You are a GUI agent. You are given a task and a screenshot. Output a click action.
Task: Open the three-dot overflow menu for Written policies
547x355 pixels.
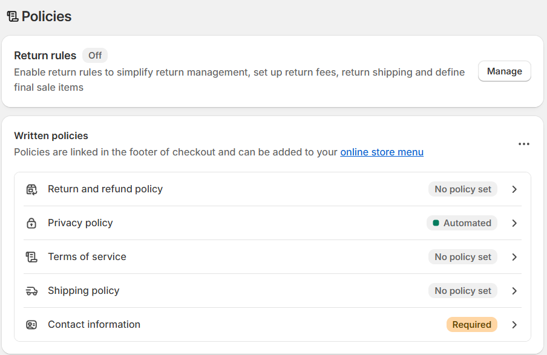coord(524,143)
